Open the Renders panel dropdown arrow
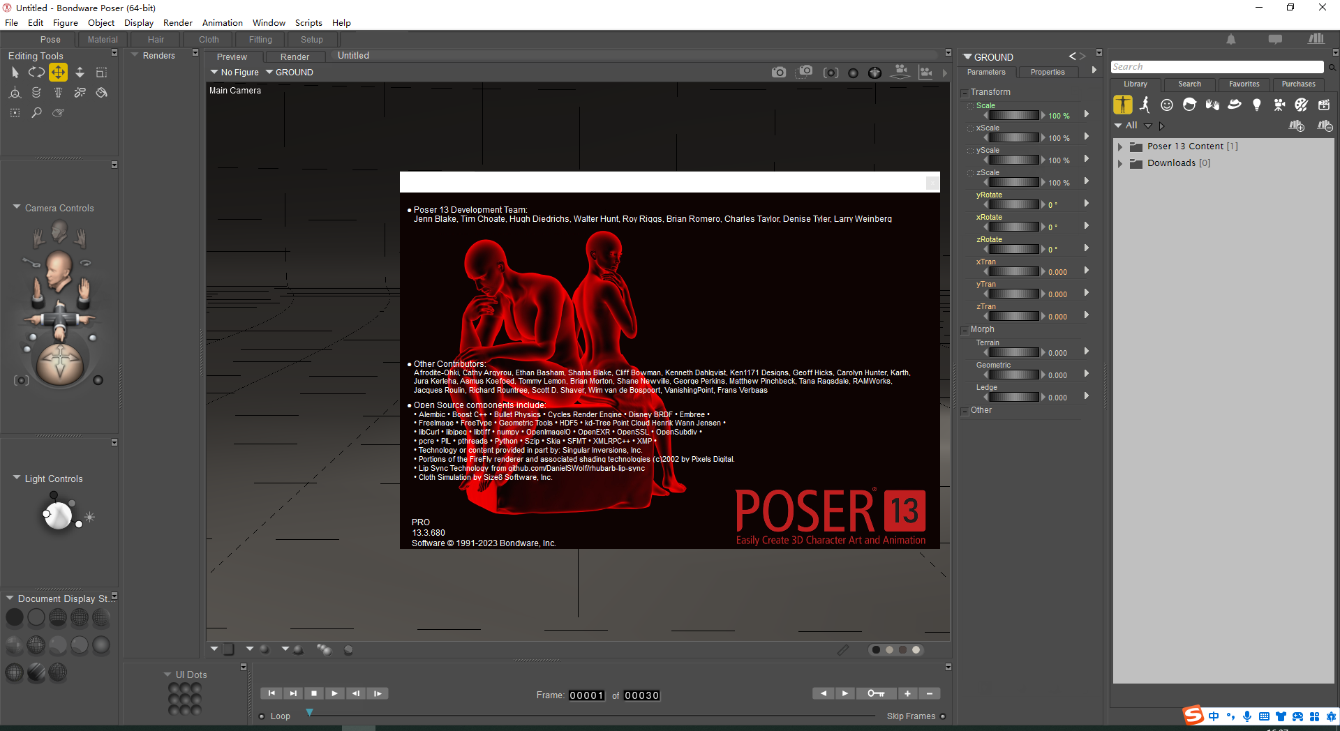Viewport: 1340px width, 731px height. [135, 55]
